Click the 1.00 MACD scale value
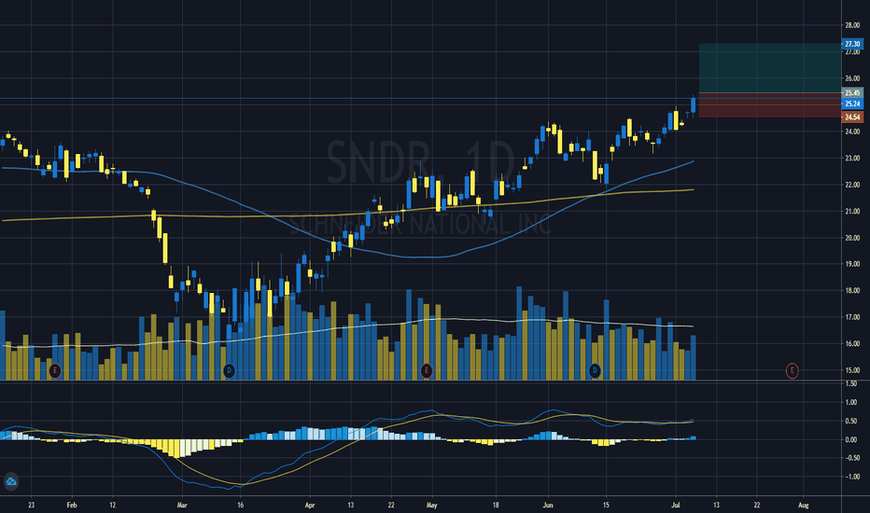The width and height of the screenshot is (870, 513). click(x=851, y=403)
